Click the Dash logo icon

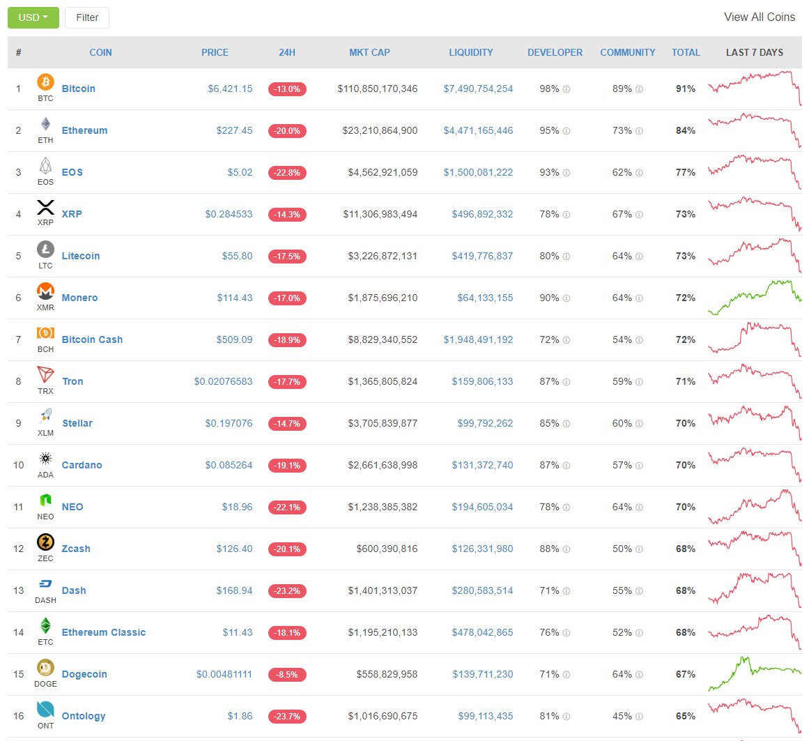pos(45,583)
